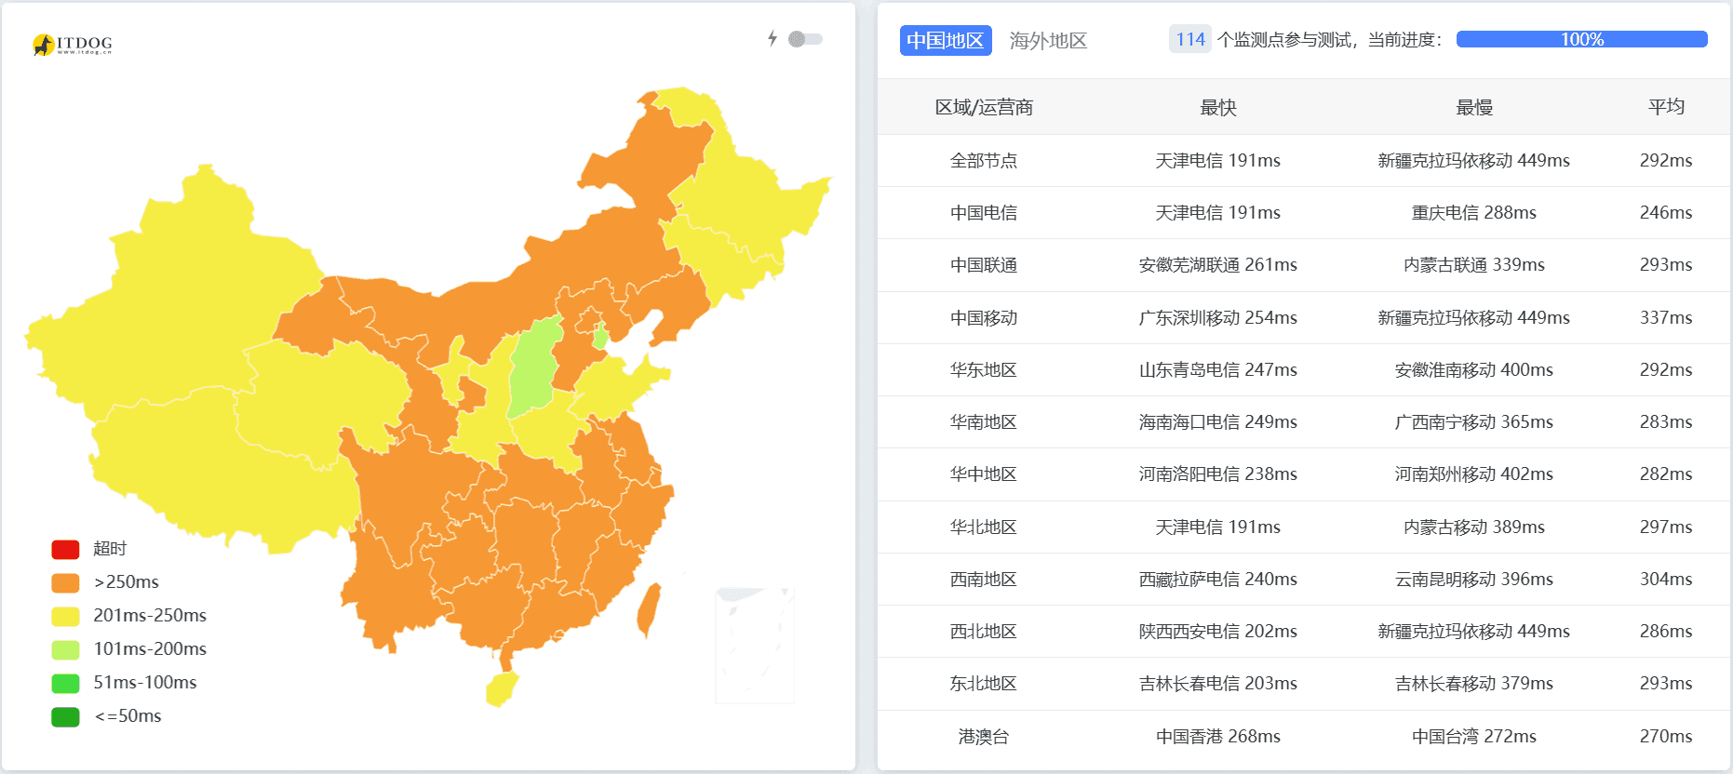Click the red 超时 legend swatch
Image resolution: width=1733 pixels, height=774 pixels.
click(65, 549)
